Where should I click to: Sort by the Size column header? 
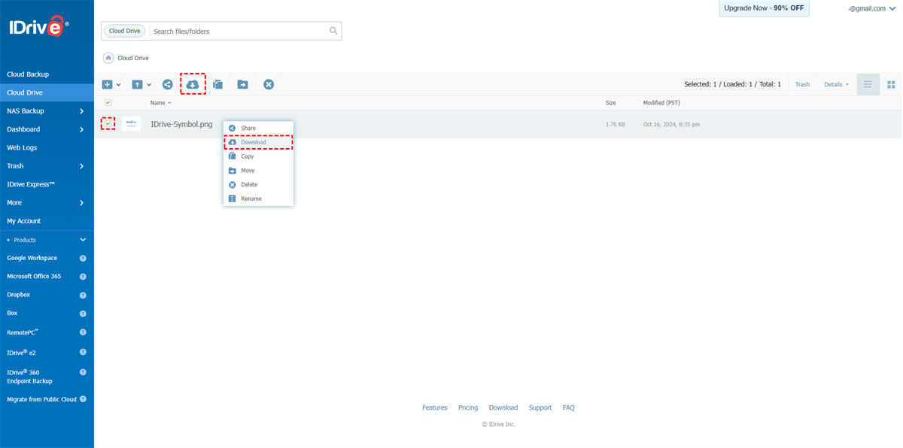[x=611, y=102]
